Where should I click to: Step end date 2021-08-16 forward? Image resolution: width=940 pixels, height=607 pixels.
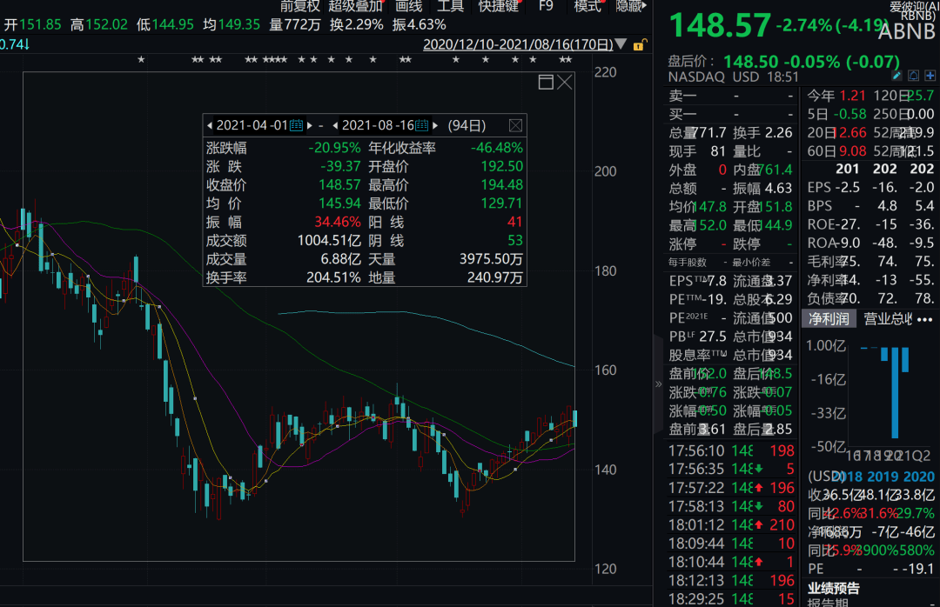435,125
